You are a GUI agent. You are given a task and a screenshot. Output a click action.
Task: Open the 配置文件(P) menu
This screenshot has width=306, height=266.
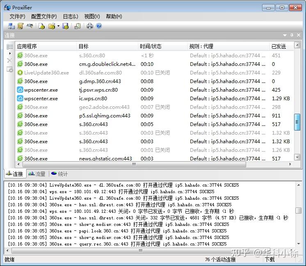(44, 16)
